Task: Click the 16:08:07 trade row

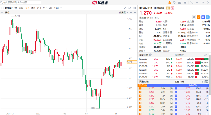Action: click(x=155, y=77)
